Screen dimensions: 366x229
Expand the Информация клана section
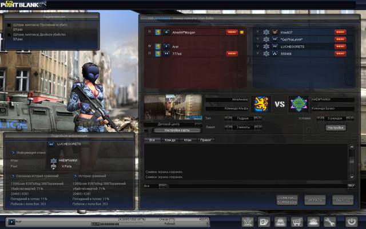pyautogui.click(x=13, y=153)
